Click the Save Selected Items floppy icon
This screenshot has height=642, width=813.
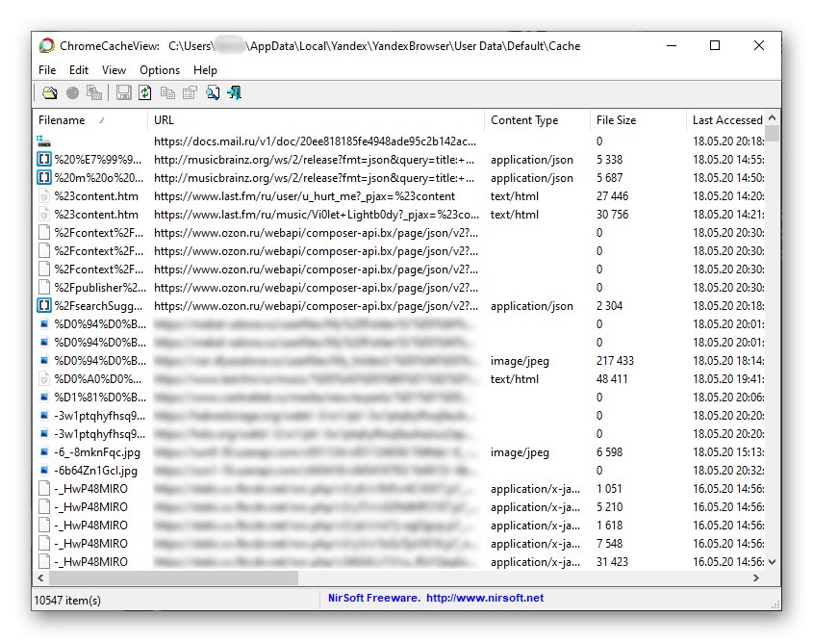click(123, 92)
